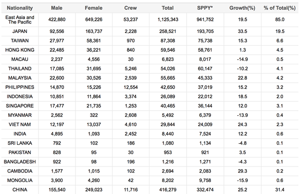Select the HONG KONG row label

19,50
